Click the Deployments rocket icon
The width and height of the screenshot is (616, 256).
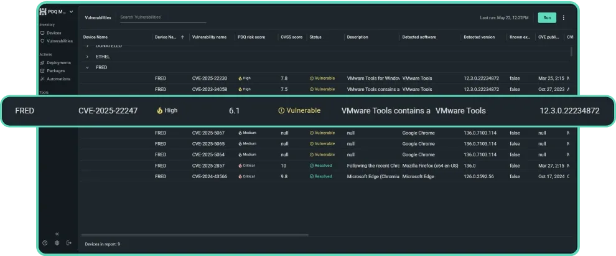[x=42, y=63]
